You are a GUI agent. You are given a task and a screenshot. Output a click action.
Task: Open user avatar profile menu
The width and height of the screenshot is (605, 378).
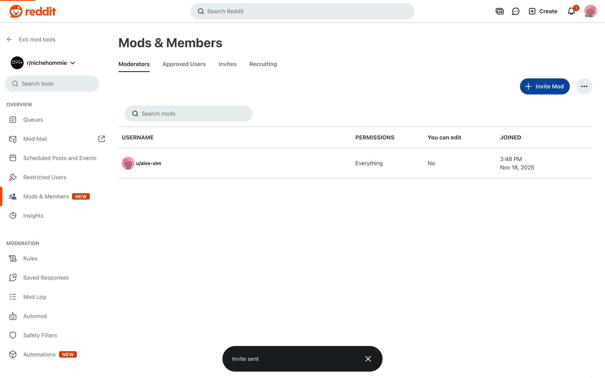click(590, 11)
